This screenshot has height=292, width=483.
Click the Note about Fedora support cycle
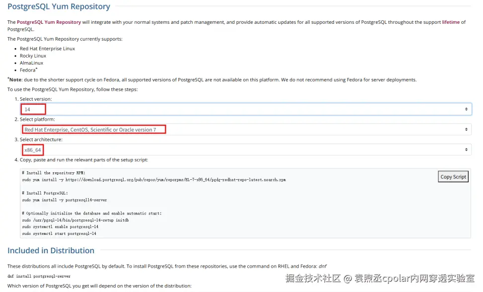(212, 80)
